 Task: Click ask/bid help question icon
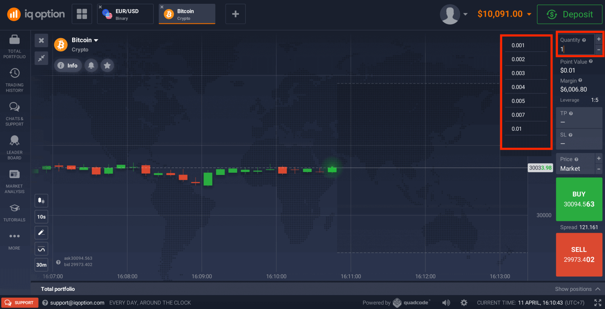58,262
